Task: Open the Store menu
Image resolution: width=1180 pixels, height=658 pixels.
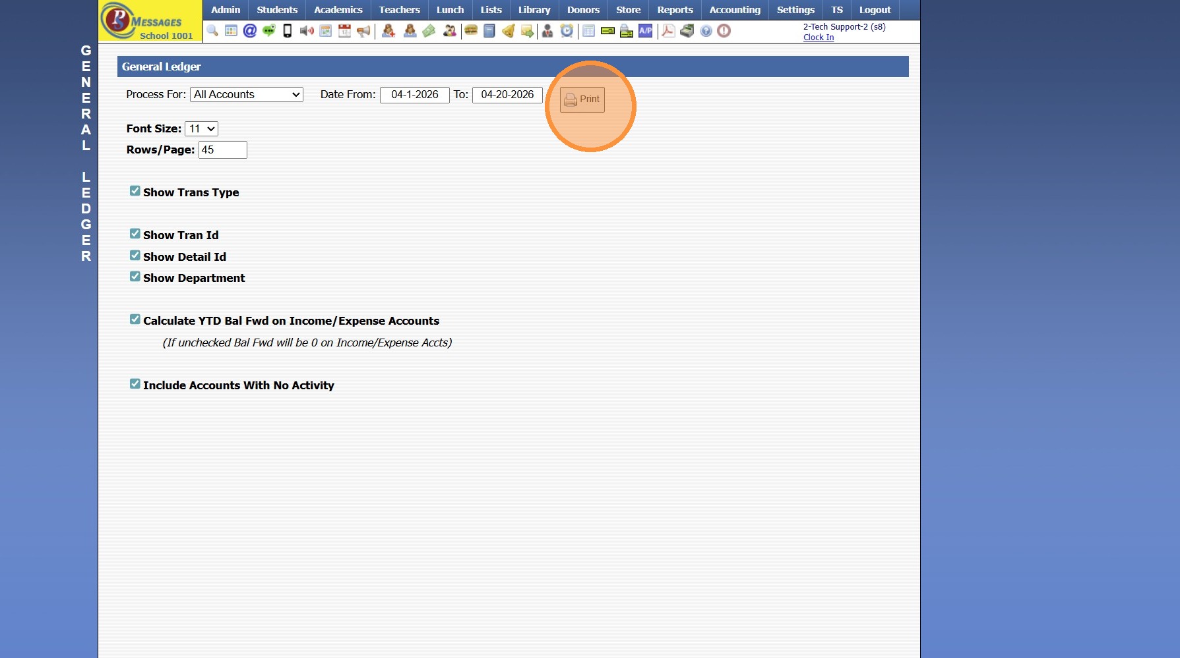Action: coord(629,10)
